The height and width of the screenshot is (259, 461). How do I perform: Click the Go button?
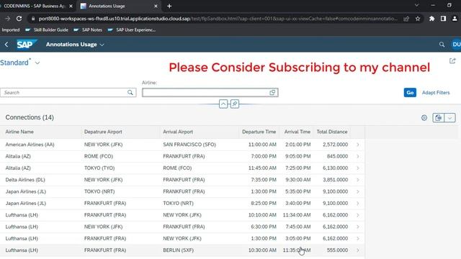coord(410,93)
